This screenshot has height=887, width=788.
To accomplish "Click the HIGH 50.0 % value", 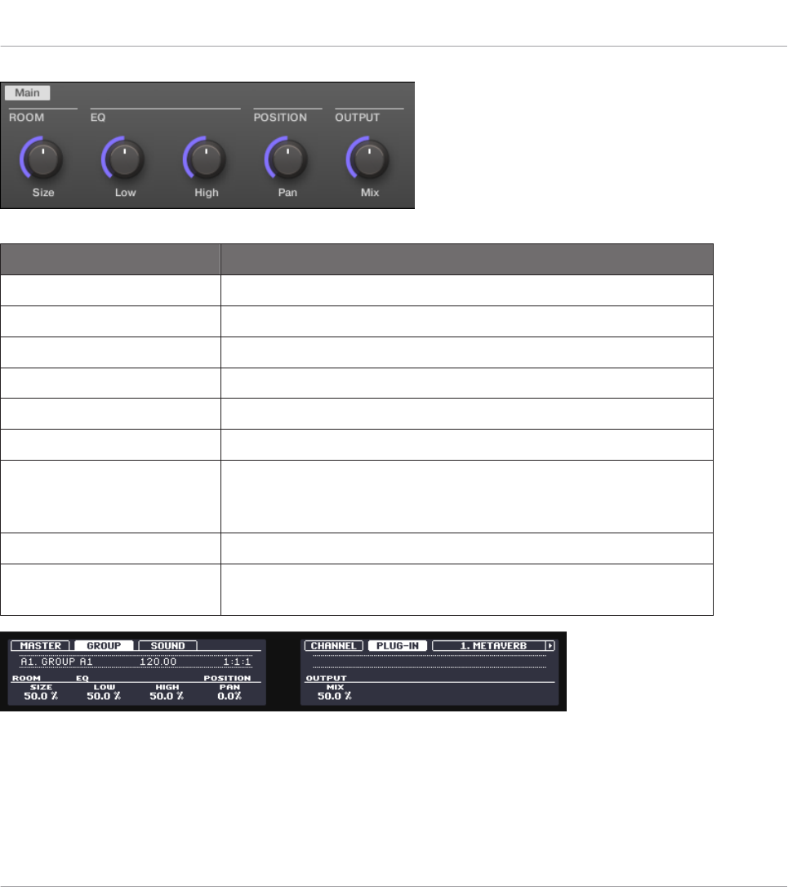I will point(167,696).
